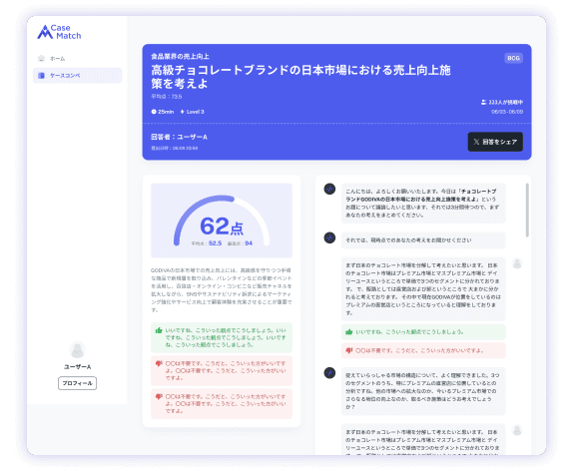Open the ケースコンペ sidebar item

(x=77, y=75)
